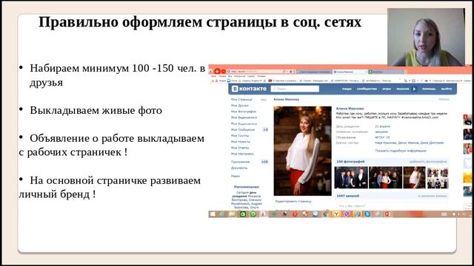This screenshot has width=474, height=266.
Task: Switch to the green-icon browser tab
Action: pos(385,72)
